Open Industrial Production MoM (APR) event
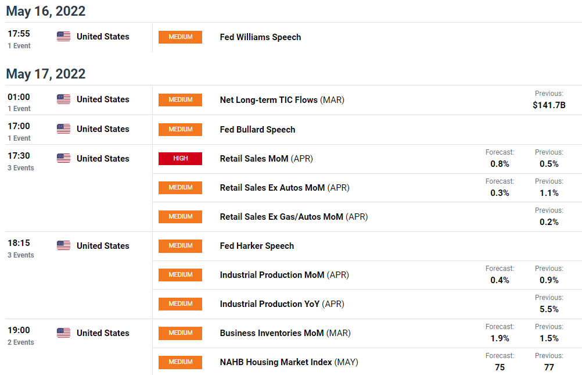This screenshot has height=375, width=582. [x=284, y=275]
